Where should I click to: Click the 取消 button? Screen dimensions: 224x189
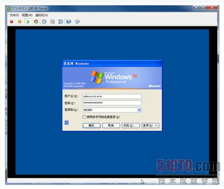[x=111, y=126]
